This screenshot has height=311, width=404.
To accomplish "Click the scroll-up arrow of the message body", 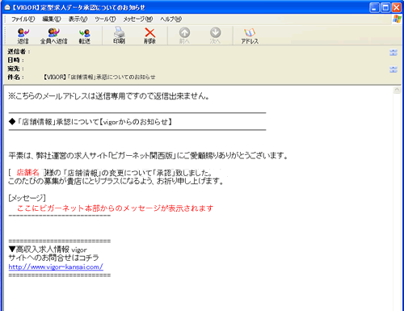I will coord(397,90).
